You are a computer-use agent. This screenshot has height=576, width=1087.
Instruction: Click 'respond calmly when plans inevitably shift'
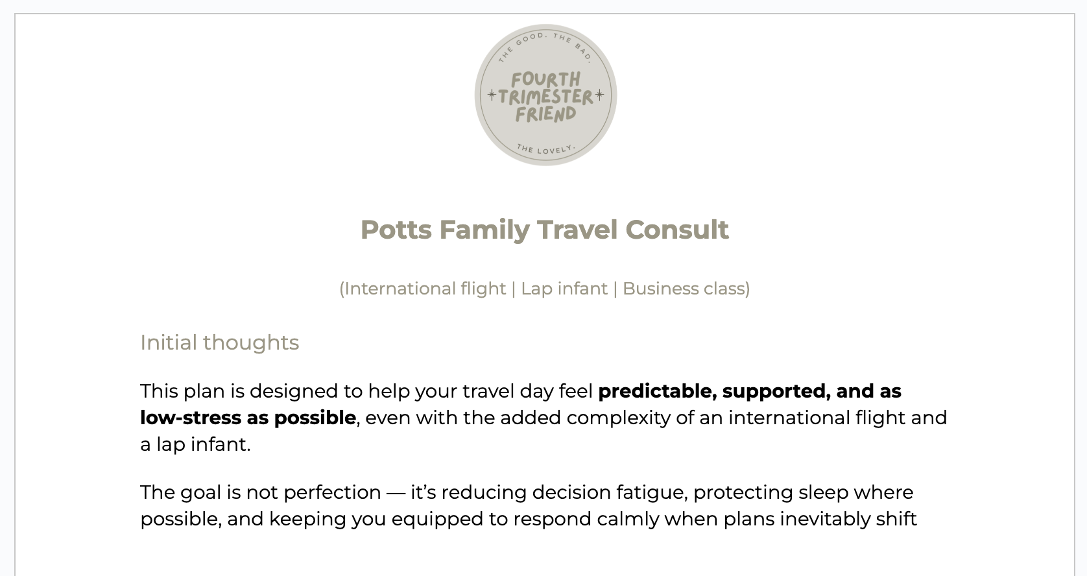click(x=709, y=519)
